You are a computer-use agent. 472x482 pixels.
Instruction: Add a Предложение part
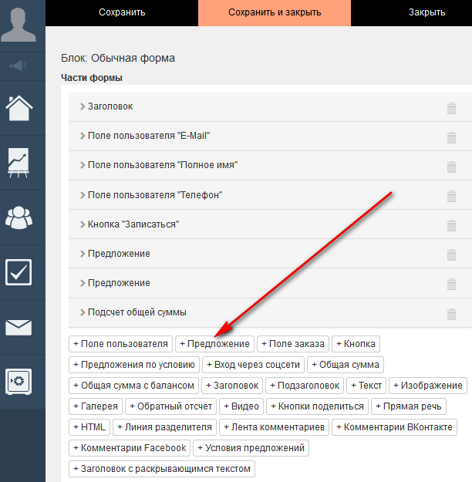[x=214, y=344]
